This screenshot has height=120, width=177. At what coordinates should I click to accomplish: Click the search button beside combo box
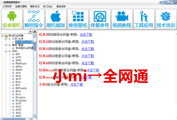(x=35, y=32)
